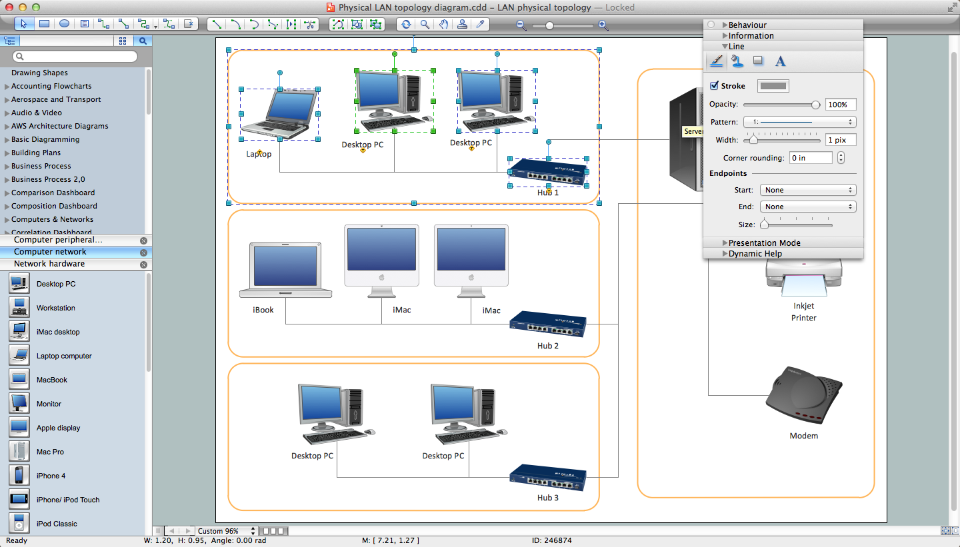Uncheck the Stroke checkbox

(713, 85)
